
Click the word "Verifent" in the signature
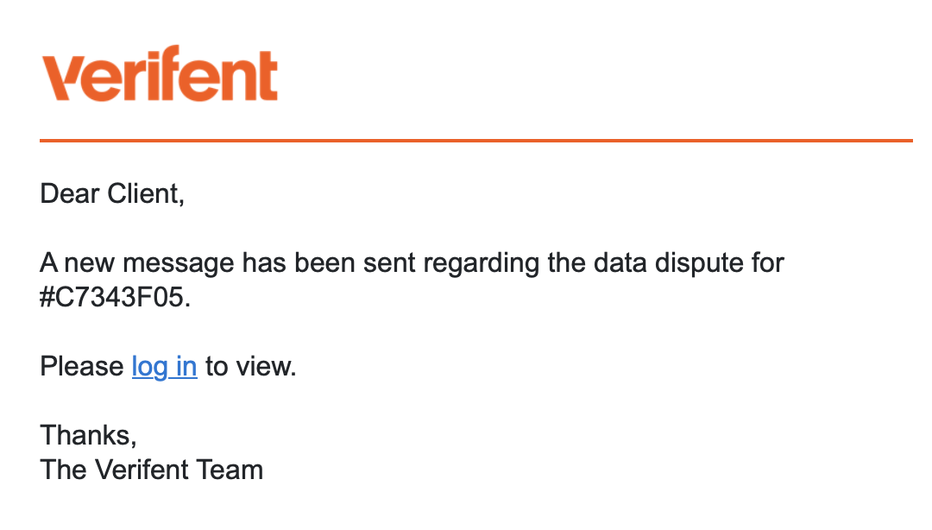click(141, 470)
